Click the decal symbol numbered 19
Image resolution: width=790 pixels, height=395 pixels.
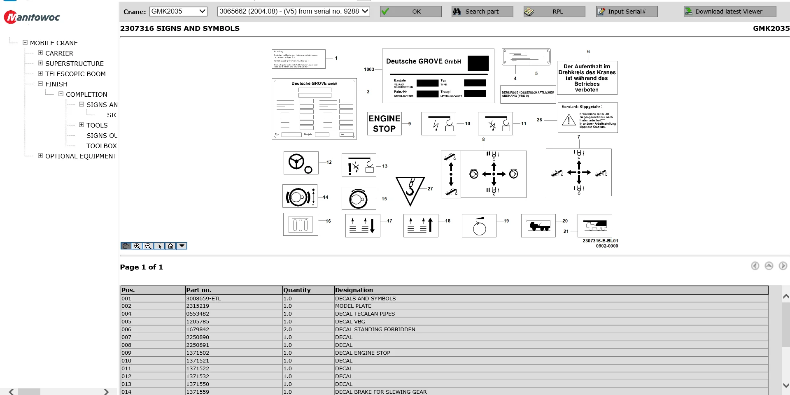click(479, 225)
